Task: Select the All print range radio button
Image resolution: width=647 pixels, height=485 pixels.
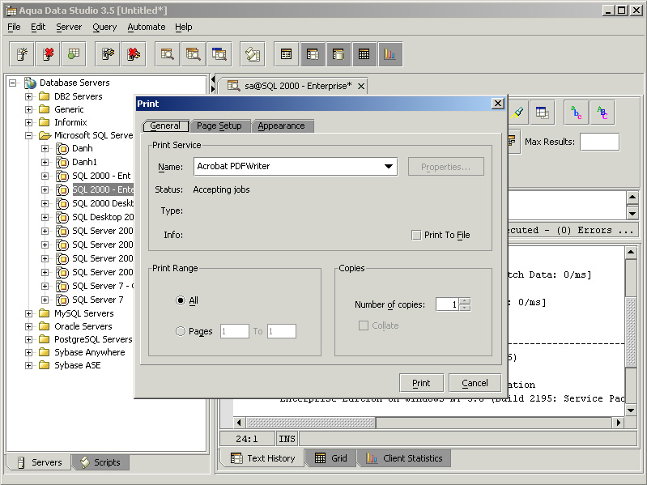Action: [x=181, y=300]
